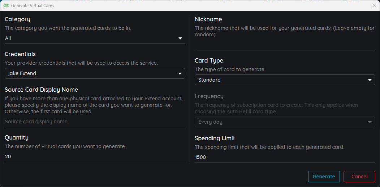Focus the Source card display name field
This screenshot has width=380, height=187.
click(x=95, y=122)
